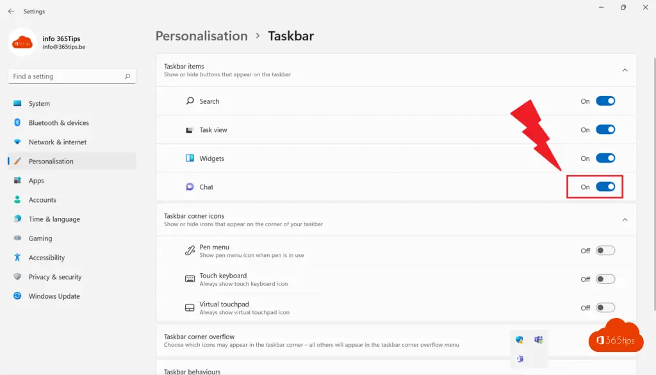Screen dimensions: 656x375
Task: Click the back arrow in Settings title bar
Action: point(11,11)
